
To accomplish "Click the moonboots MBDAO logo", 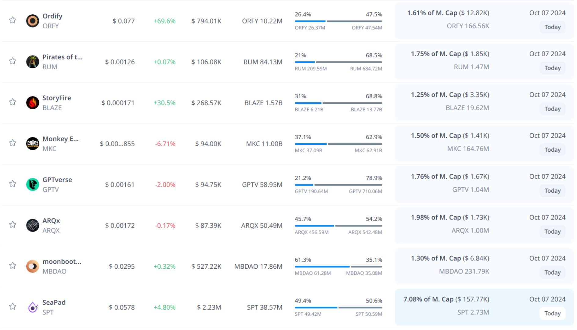I will [32, 266].
